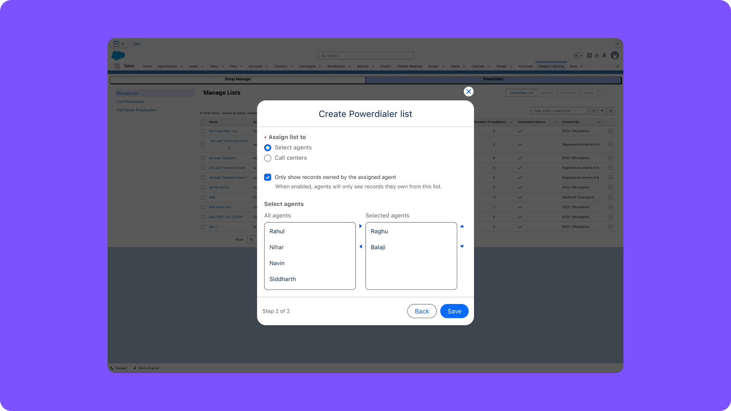Open the More navigation dropdown
This screenshot has height=411, width=731.
(576, 66)
